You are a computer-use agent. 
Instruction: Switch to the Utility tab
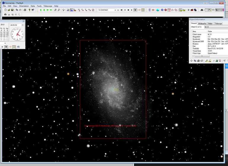coord(210,23)
